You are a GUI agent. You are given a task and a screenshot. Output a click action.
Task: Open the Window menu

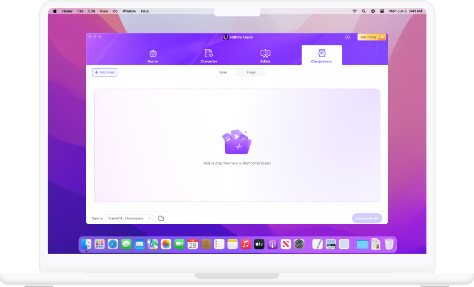point(129,11)
